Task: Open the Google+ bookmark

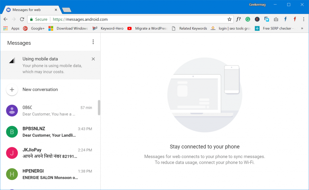Action: 34,28
